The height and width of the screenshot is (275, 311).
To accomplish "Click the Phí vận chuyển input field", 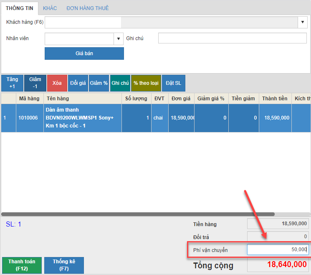I will pos(277,250).
